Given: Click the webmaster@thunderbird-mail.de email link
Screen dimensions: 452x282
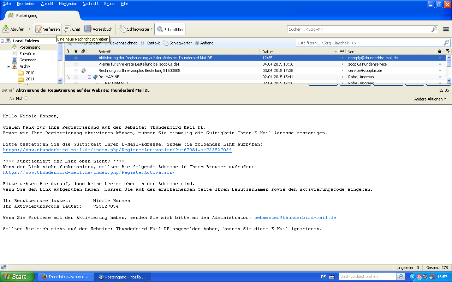Looking at the screenshot, I should pyautogui.click(x=295, y=218).
